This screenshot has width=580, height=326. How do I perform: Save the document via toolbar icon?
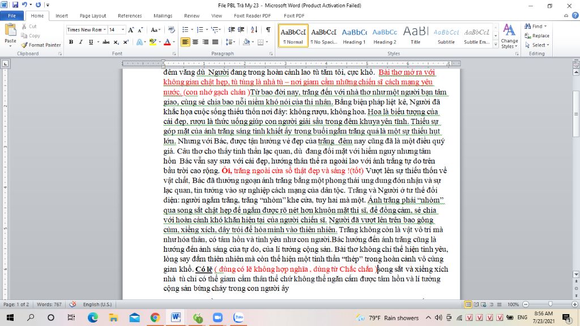[x=15, y=5]
